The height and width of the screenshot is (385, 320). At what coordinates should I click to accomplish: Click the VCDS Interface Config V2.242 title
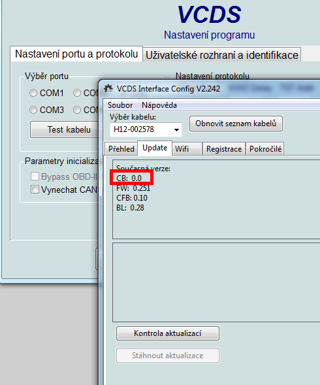pyautogui.click(x=168, y=89)
